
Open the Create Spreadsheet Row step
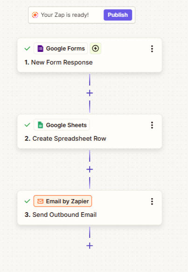point(90,131)
